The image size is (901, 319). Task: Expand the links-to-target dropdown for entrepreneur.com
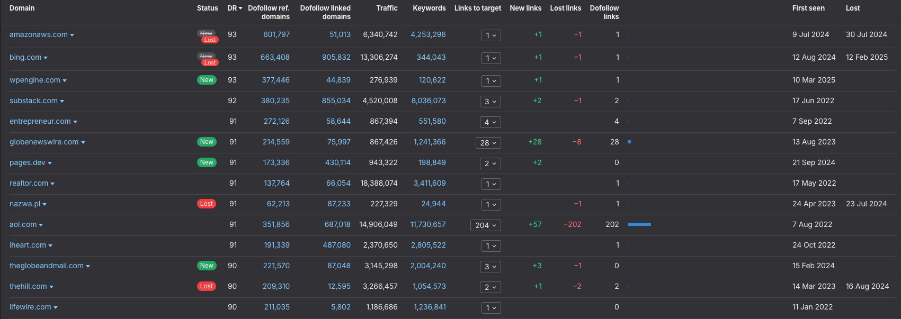point(490,122)
